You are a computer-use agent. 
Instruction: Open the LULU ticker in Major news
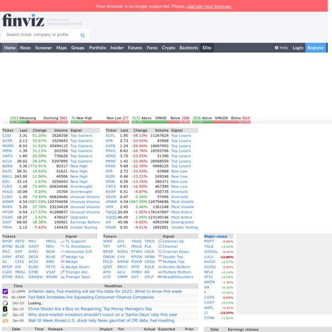pos(209,257)
